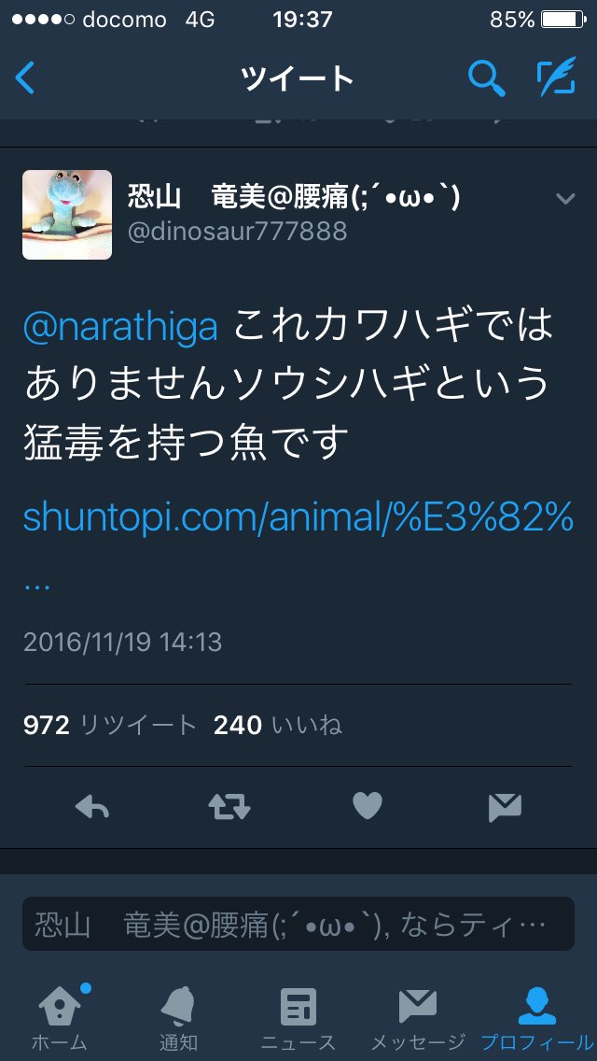Like the tweet with heart icon
The height and width of the screenshot is (1061, 597).
368,807
